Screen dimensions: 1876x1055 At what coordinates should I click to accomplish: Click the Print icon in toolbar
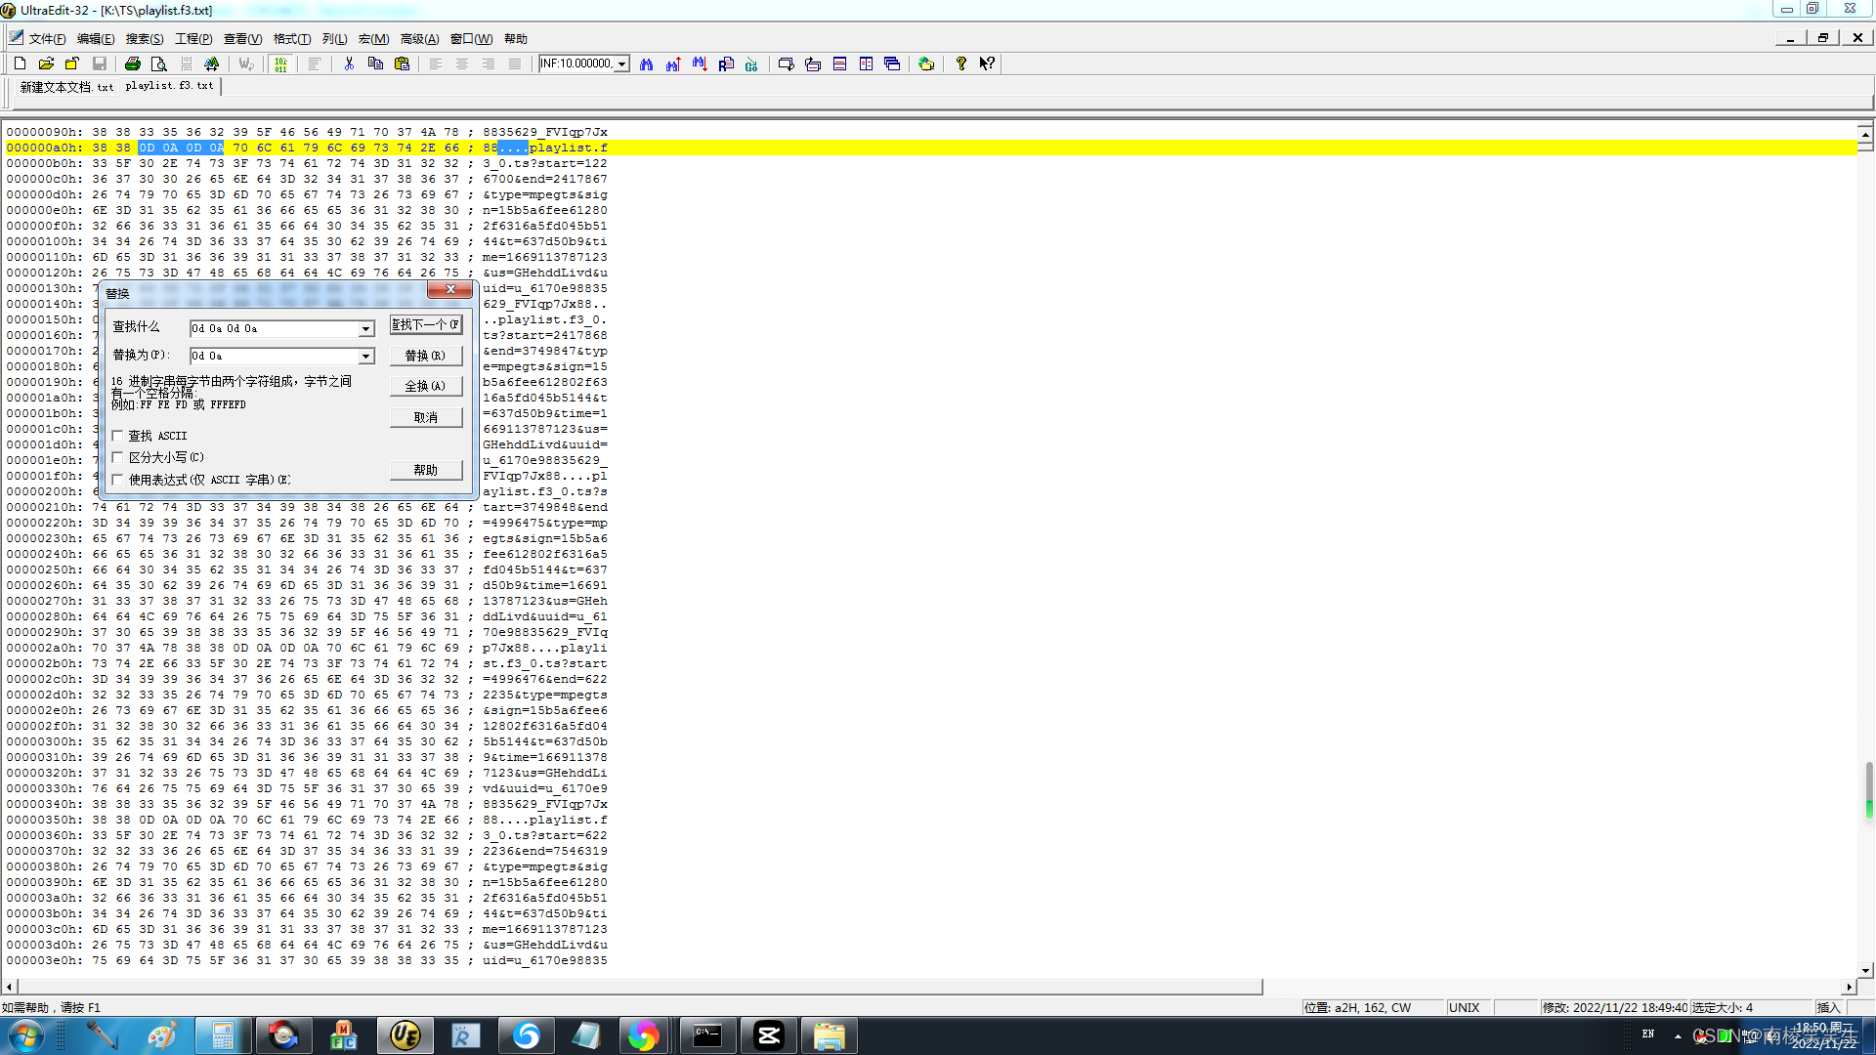tap(133, 63)
